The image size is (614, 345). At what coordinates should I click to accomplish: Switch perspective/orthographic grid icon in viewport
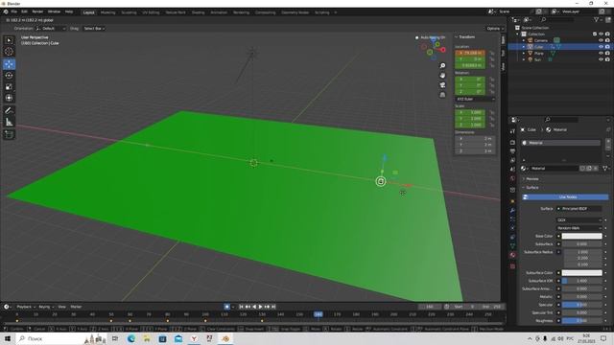point(442,95)
